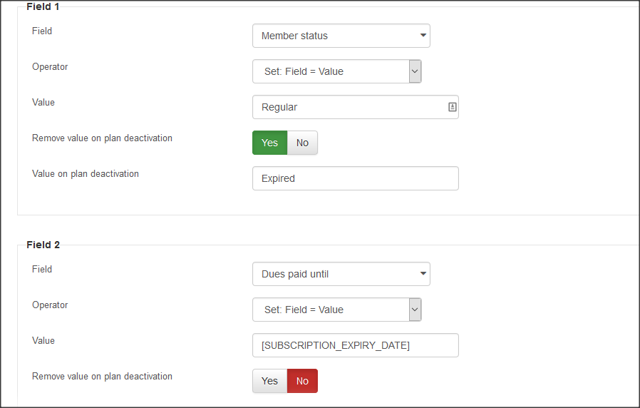Viewport: 640px width, 408px height.
Task: Edit the Expired deactivation value field
Action: pyautogui.click(x=356, y=178)
